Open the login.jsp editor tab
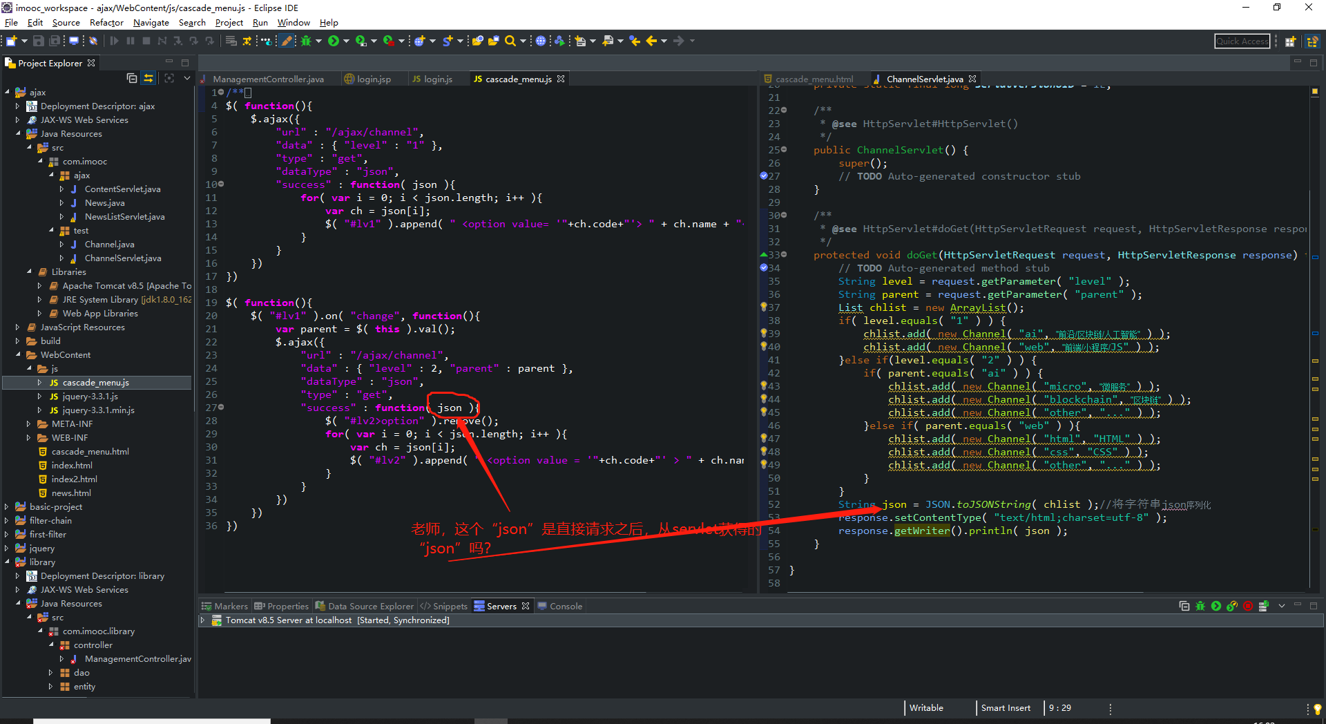Image resolution: width=1326 pixels, height=724 pixels. (x=374, y=79)
